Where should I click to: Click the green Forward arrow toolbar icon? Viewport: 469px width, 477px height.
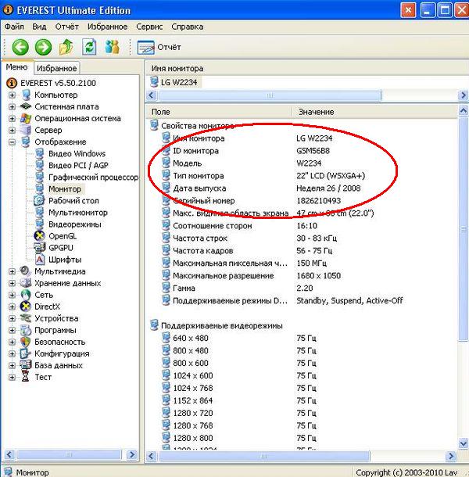(43, 47)
